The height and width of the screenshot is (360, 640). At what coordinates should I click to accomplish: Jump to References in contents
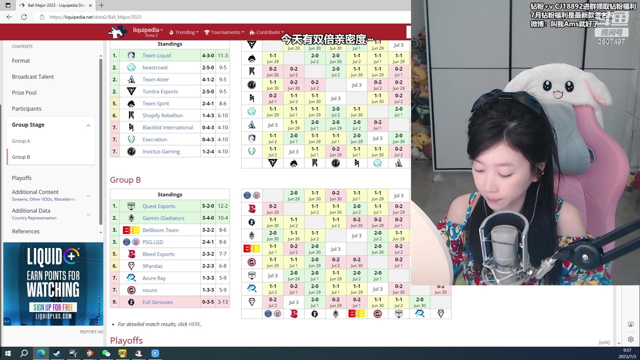point(26,231)
